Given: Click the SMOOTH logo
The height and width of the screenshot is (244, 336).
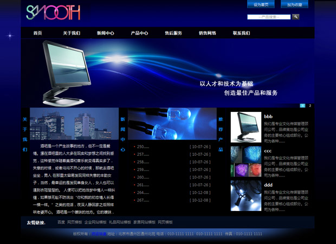Looking at the screenshot, I should tap(53, 12).
